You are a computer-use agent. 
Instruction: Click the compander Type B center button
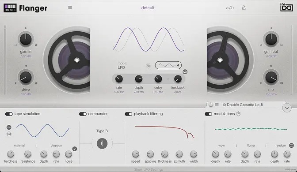click(102, 143)
